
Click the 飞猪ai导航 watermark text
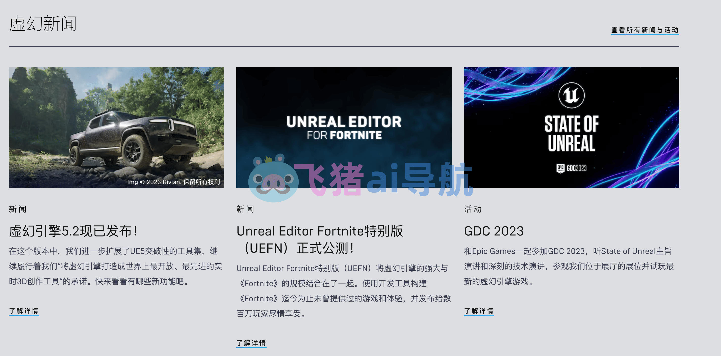click(x=383, y=179)
